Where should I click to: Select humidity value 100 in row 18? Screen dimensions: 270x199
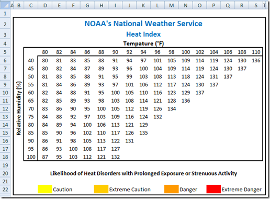coord(31,157)
